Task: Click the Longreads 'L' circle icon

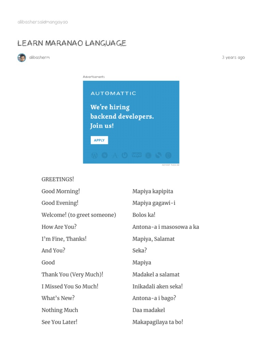Action: click(x=148, y=155)
